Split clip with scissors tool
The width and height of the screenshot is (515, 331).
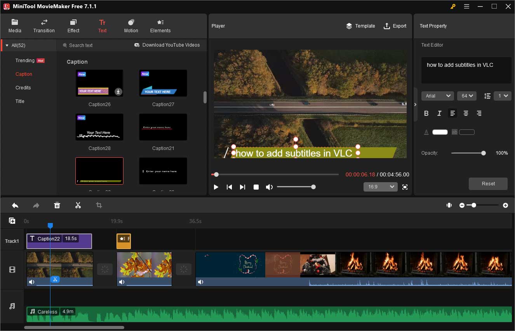pyautogui.click(x=78, y=205)
